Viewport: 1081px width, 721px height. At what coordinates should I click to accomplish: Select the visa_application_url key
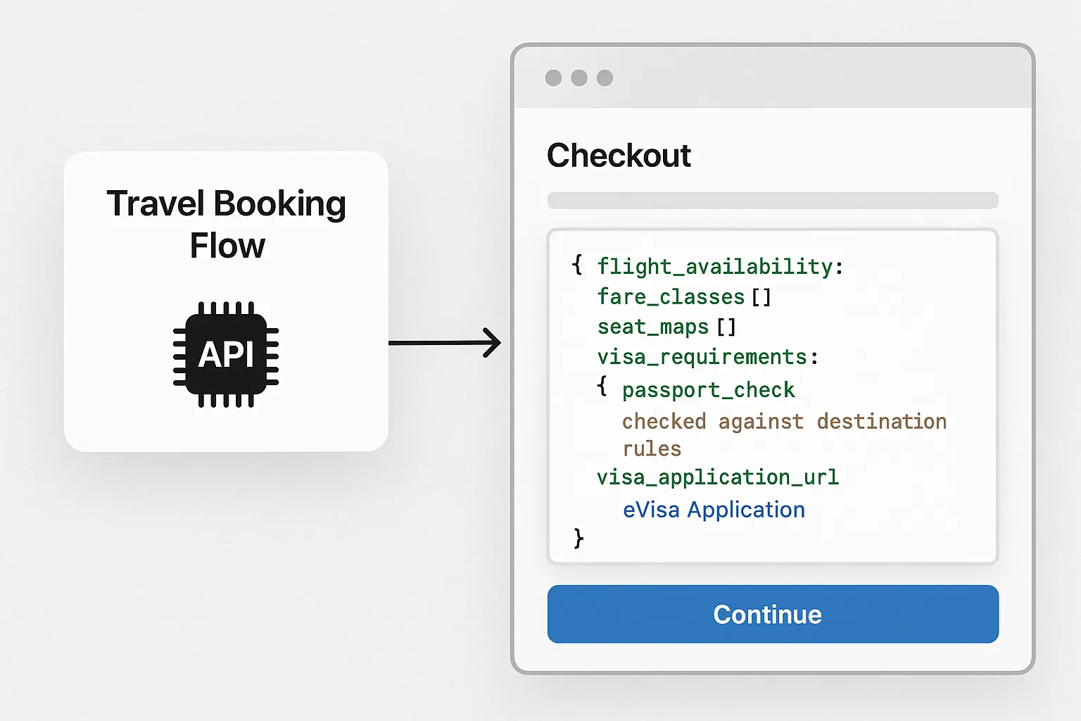[718, 477]
